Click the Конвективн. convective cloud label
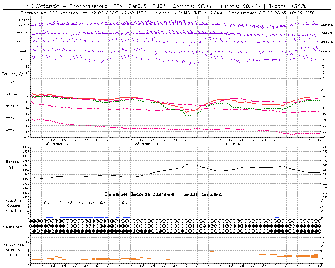This screenshot has width=335, height=268. click(x=13, y=245)
